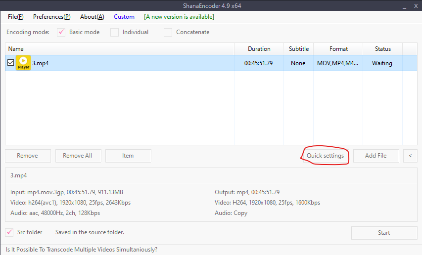Collapse panel with the < arrow button

click(410, 156)
